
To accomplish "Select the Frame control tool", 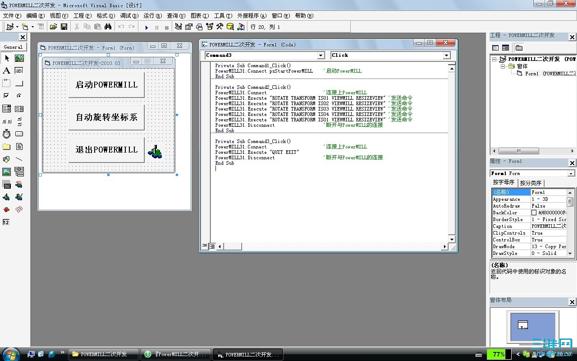I will [x=7, y=83].
